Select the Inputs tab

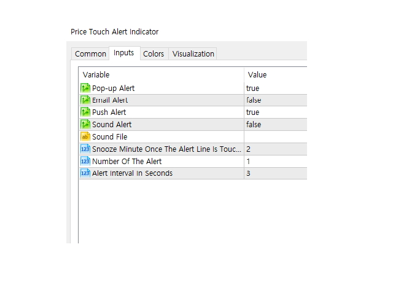pos(123,53)
